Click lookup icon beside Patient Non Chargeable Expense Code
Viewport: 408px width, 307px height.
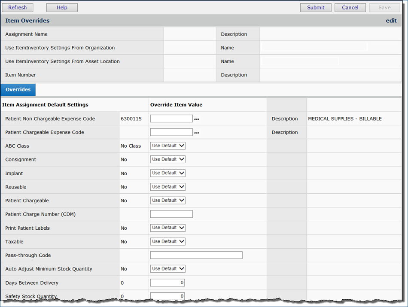[197, 119]
